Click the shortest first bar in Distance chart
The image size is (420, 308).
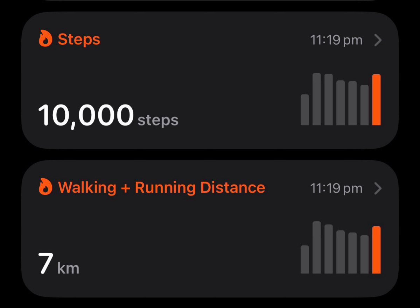[x=305, y=259]
